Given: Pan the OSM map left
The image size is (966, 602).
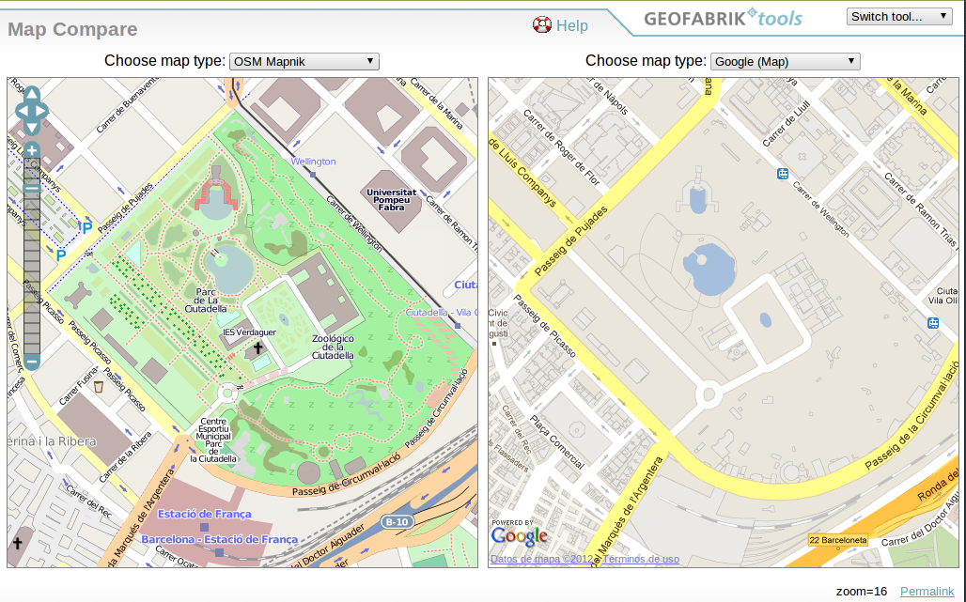Looking at the screenshot, I should coord(21,111).
